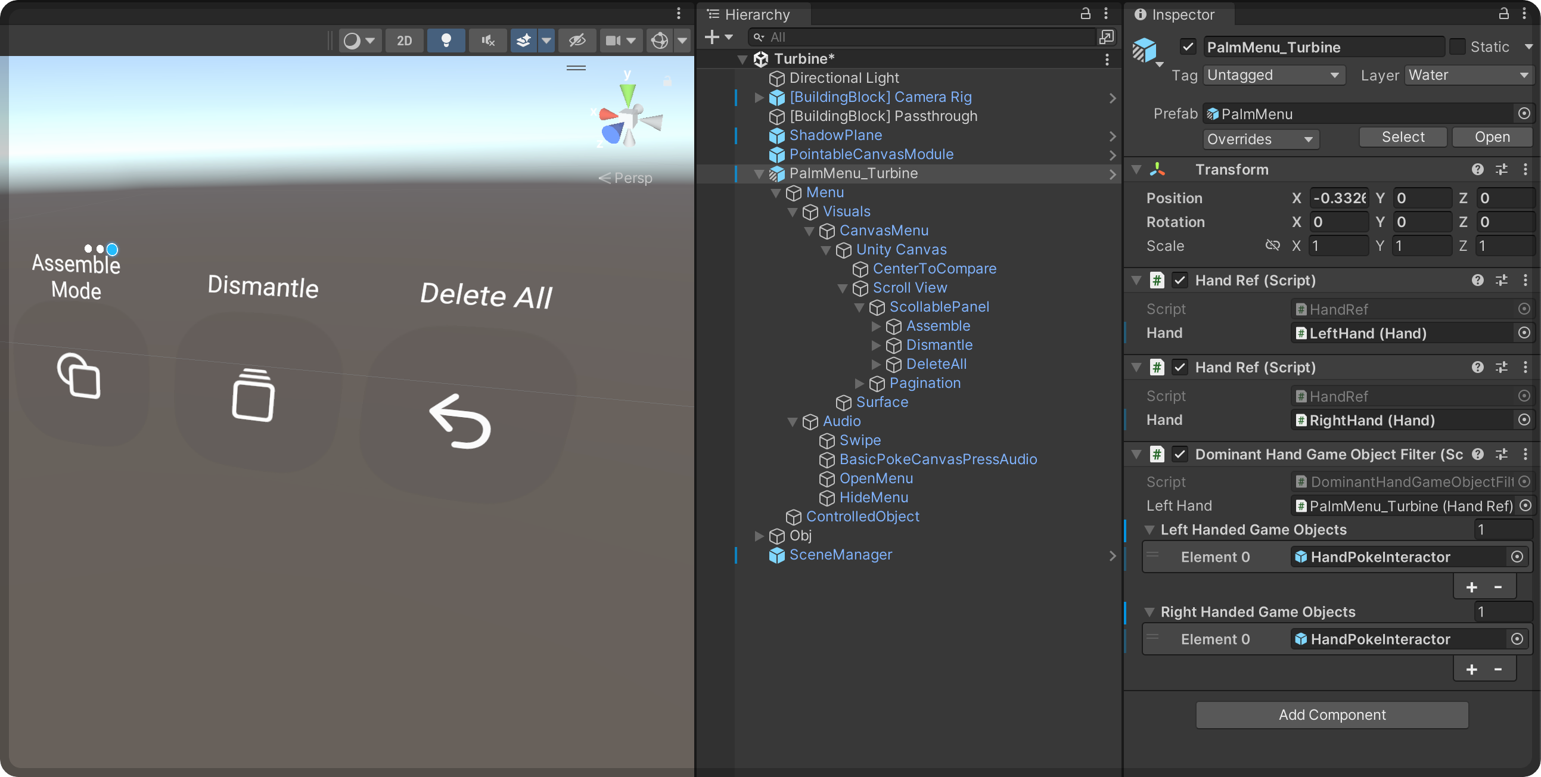Uncheck PalmMenu_Turbine active checkbox

1188,46
